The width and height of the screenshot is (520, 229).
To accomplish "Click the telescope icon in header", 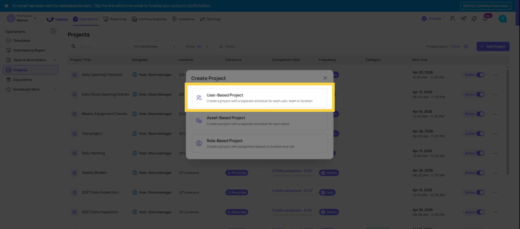I will (x=464, y=19).
